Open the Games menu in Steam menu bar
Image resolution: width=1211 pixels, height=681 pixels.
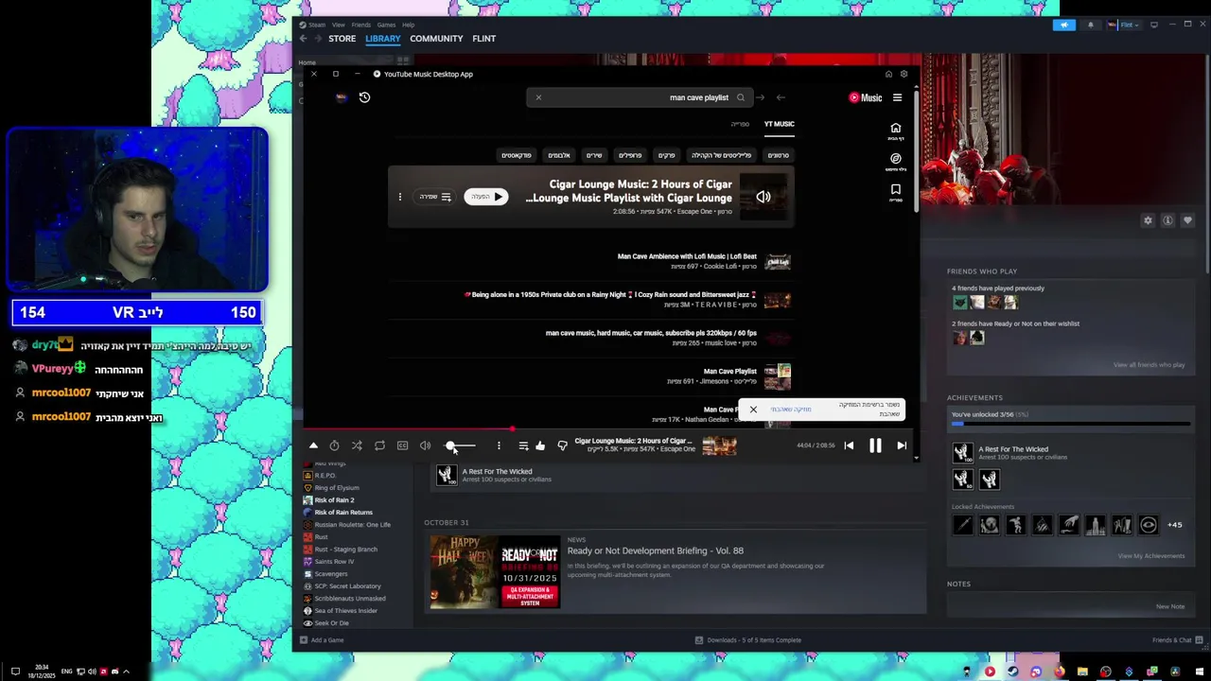[386, 25]
